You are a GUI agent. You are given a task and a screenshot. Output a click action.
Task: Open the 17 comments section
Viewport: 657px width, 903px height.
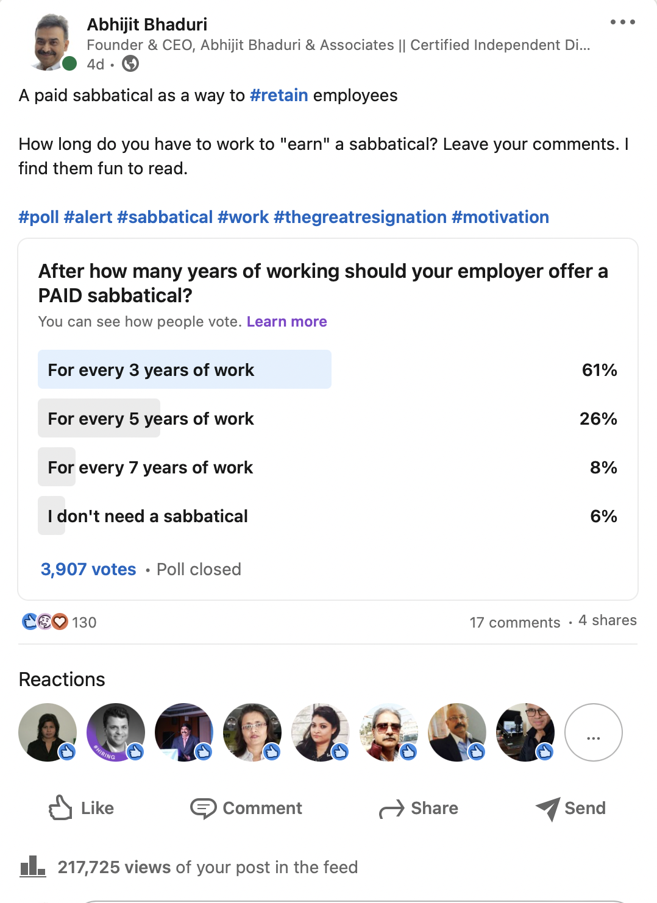[514, 622]
